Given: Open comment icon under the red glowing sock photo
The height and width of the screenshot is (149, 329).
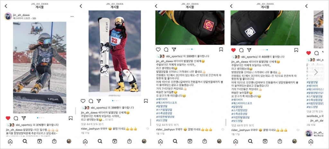Looking at the screenshot, I should (166, 50).
